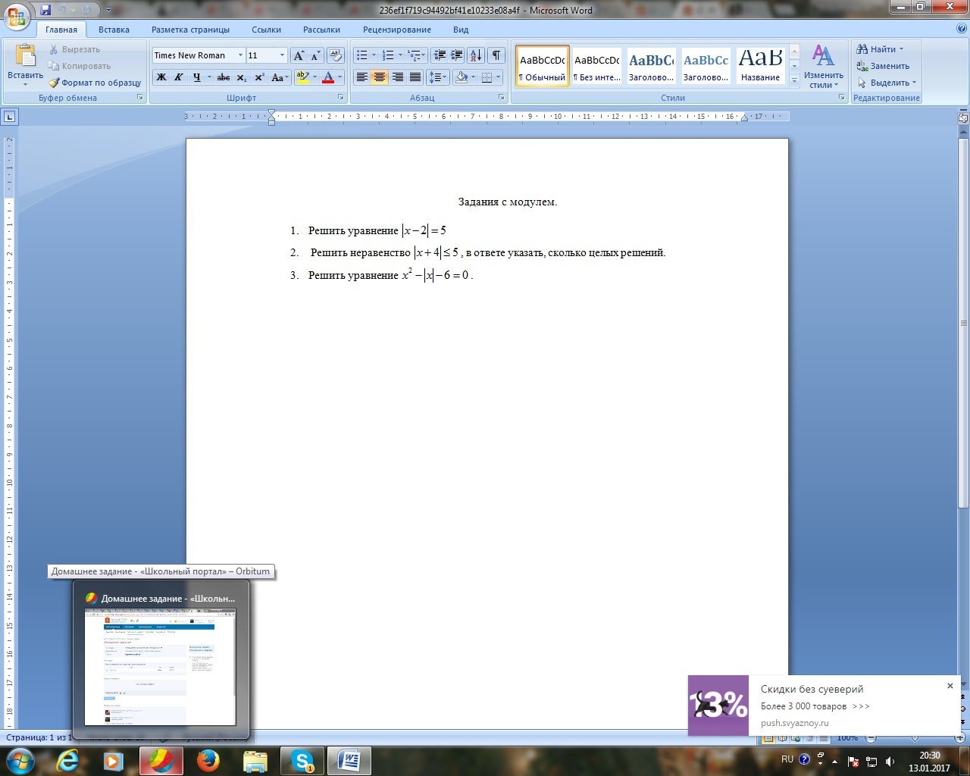This screenshot has height=776, width=970.
Task: Open Firefox from the taskbar
Action: pyautogui.click(x=208, y=760)
